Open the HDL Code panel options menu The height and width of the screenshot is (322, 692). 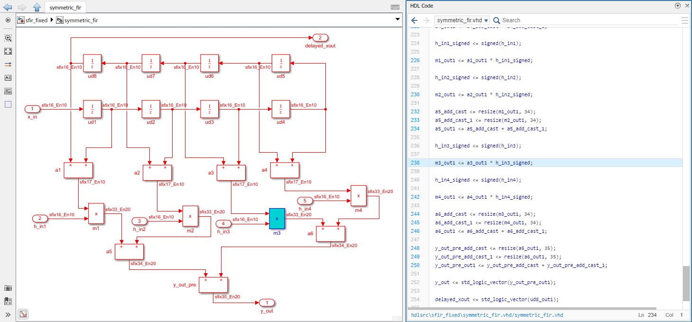click(677, 6)
